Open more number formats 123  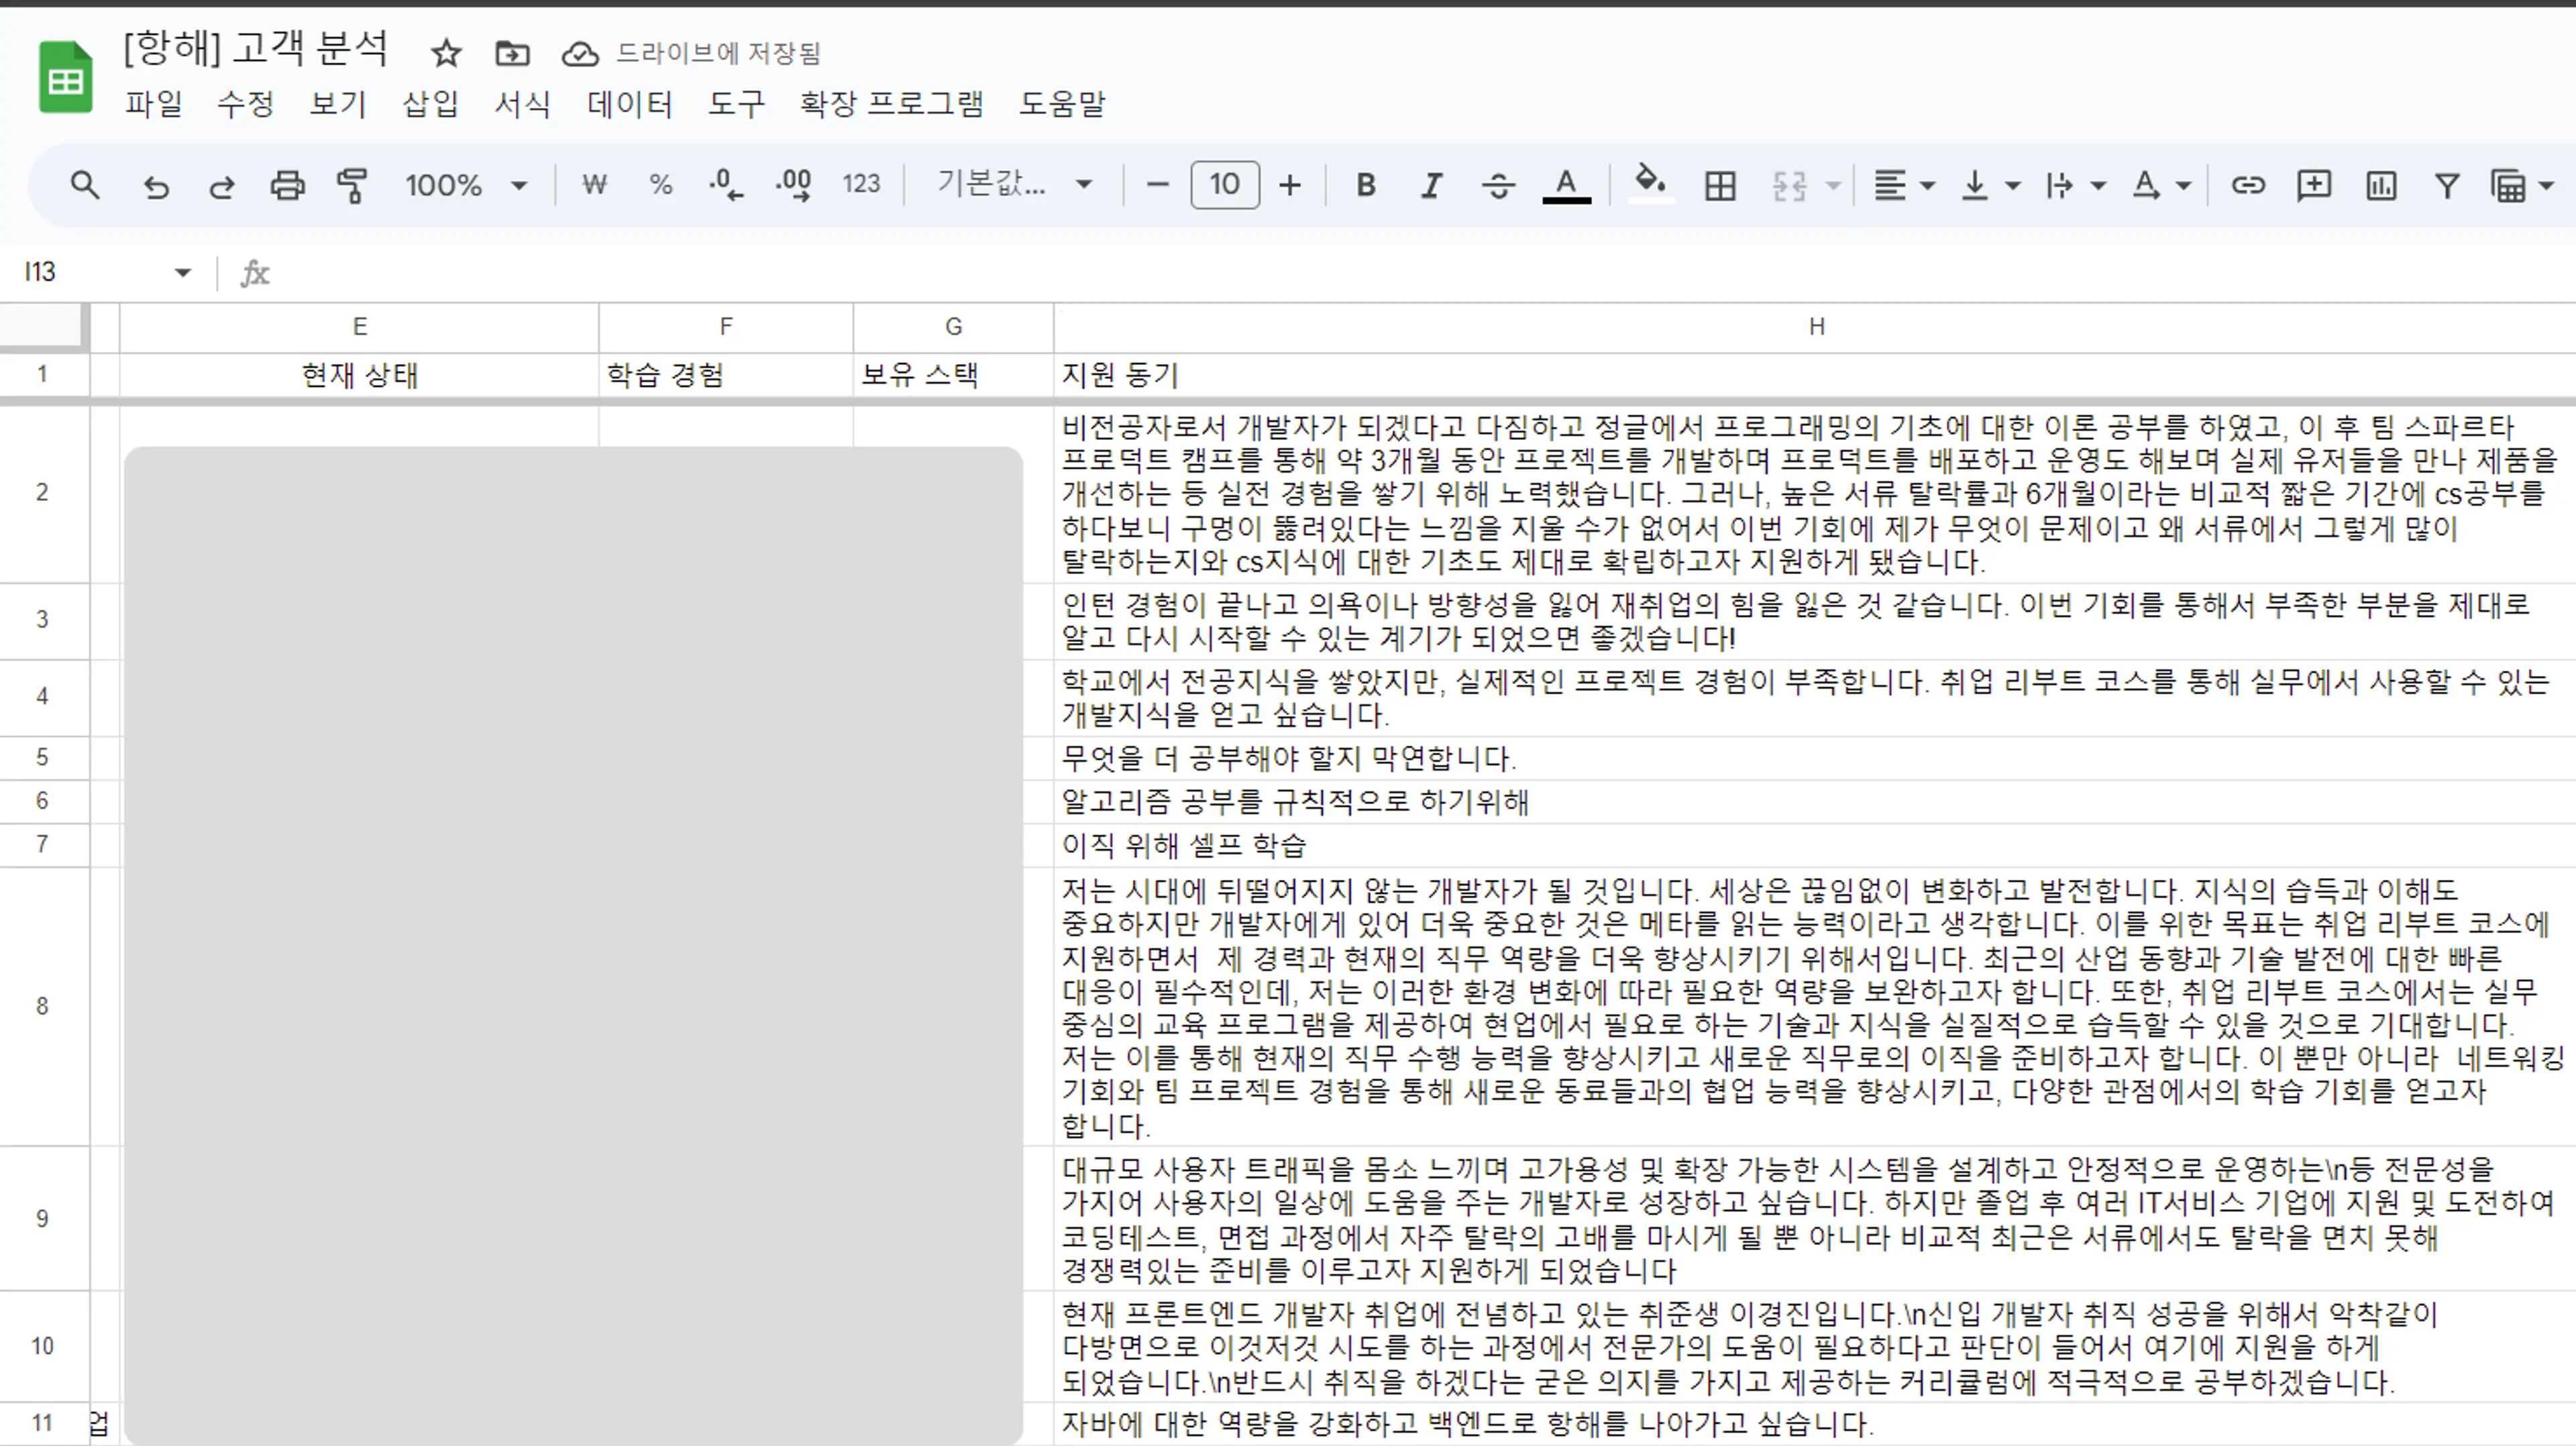coord(861,184)
